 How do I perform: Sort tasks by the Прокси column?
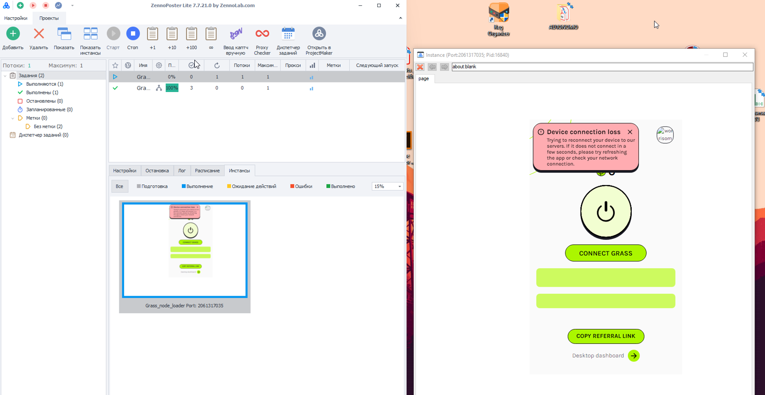pyautogui.click(x=293, y=66)
